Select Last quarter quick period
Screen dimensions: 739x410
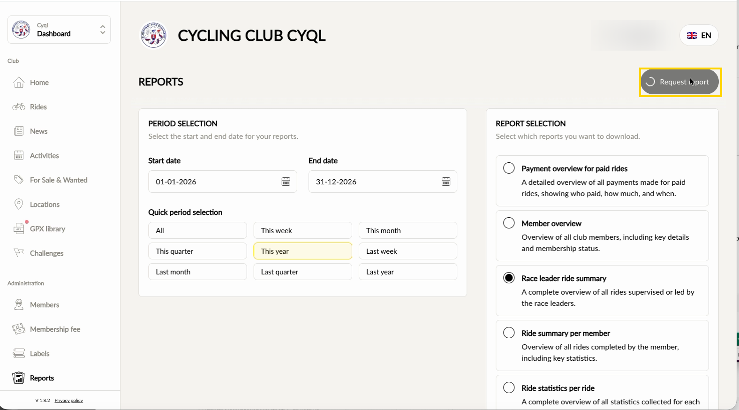[x=302, y=272]
